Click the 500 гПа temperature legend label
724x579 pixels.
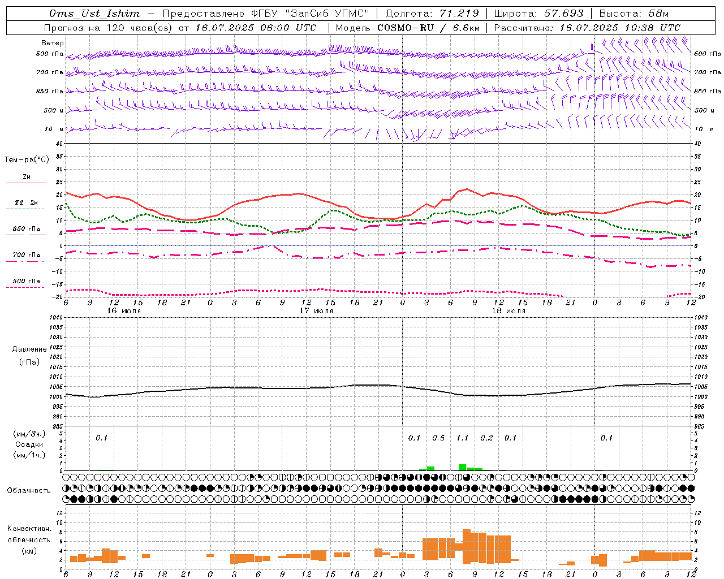(27, 281)
